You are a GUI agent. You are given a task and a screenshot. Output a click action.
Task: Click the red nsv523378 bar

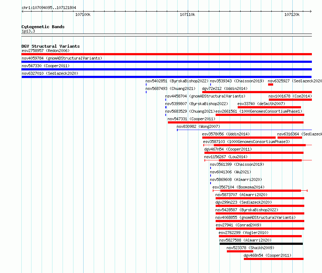click(x=240, y=251)
